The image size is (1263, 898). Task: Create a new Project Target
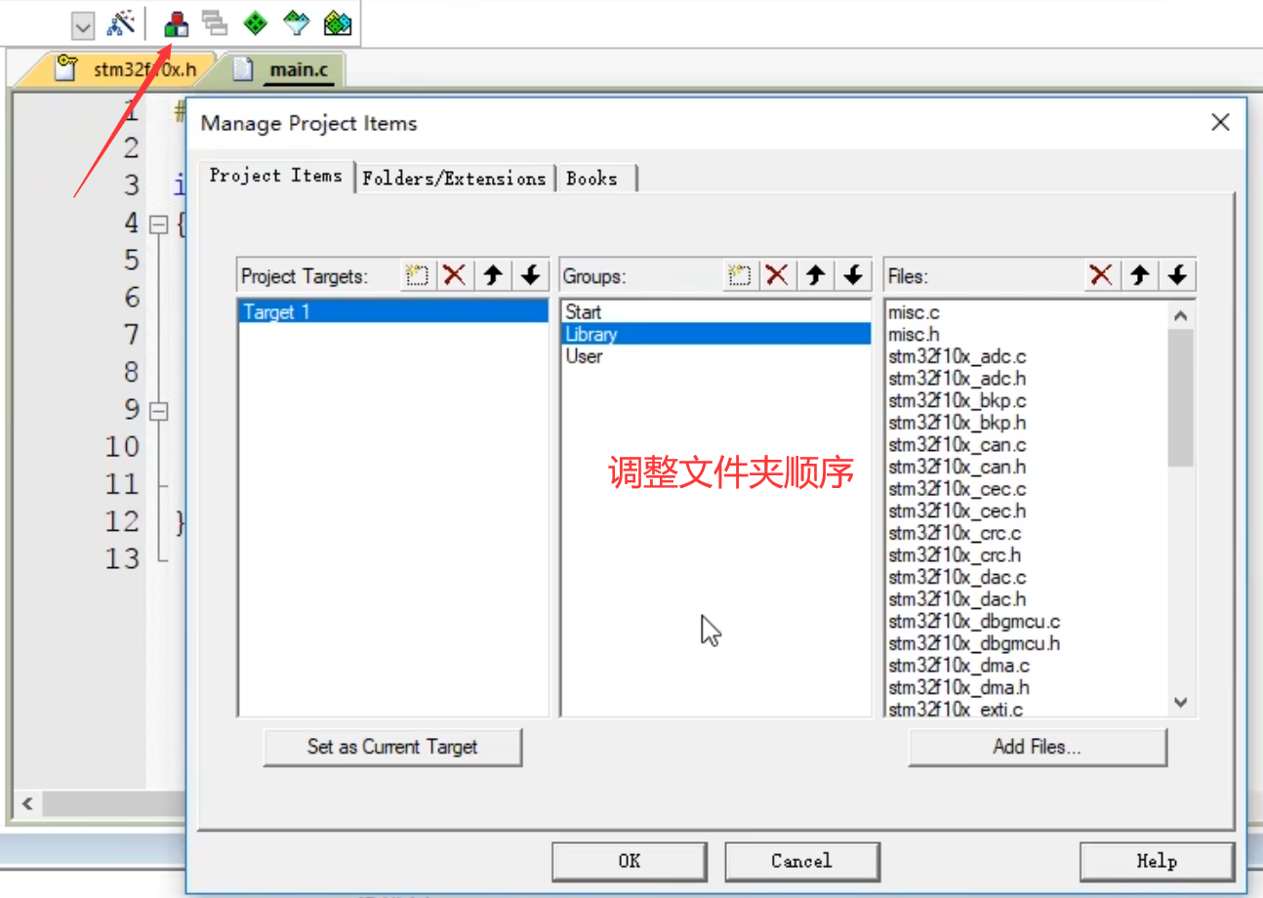tap(418, 276)
